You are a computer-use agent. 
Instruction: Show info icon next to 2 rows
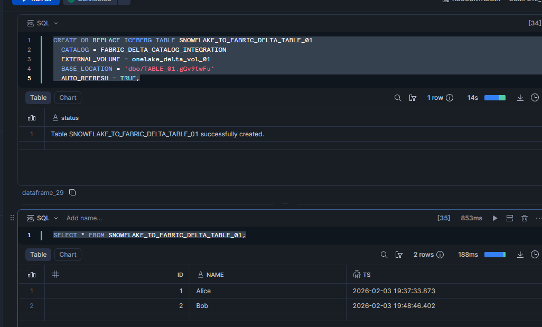pyautogui.click(x=440, y=255)
